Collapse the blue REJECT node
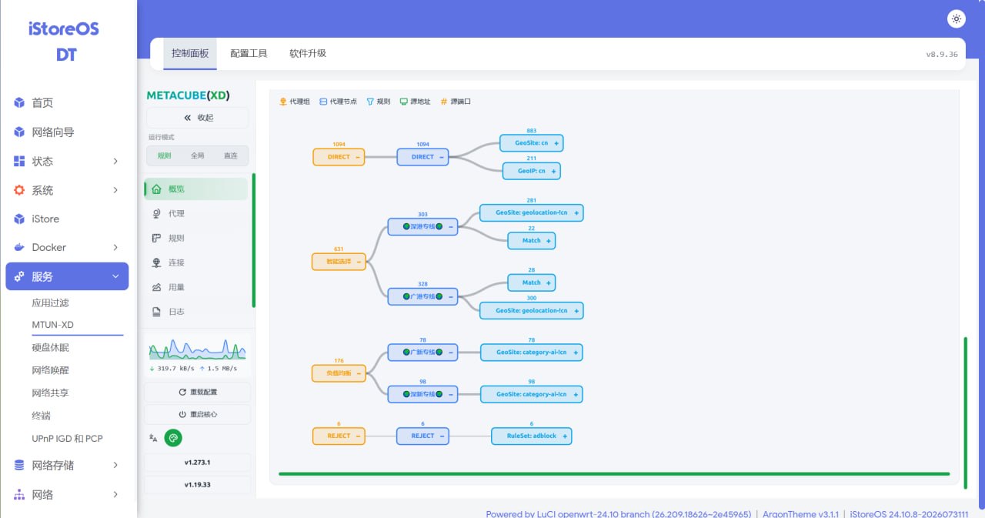Screen dimensions: 985x518 442,436
